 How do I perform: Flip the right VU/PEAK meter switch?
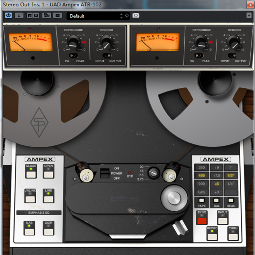(x=199, y=55)
